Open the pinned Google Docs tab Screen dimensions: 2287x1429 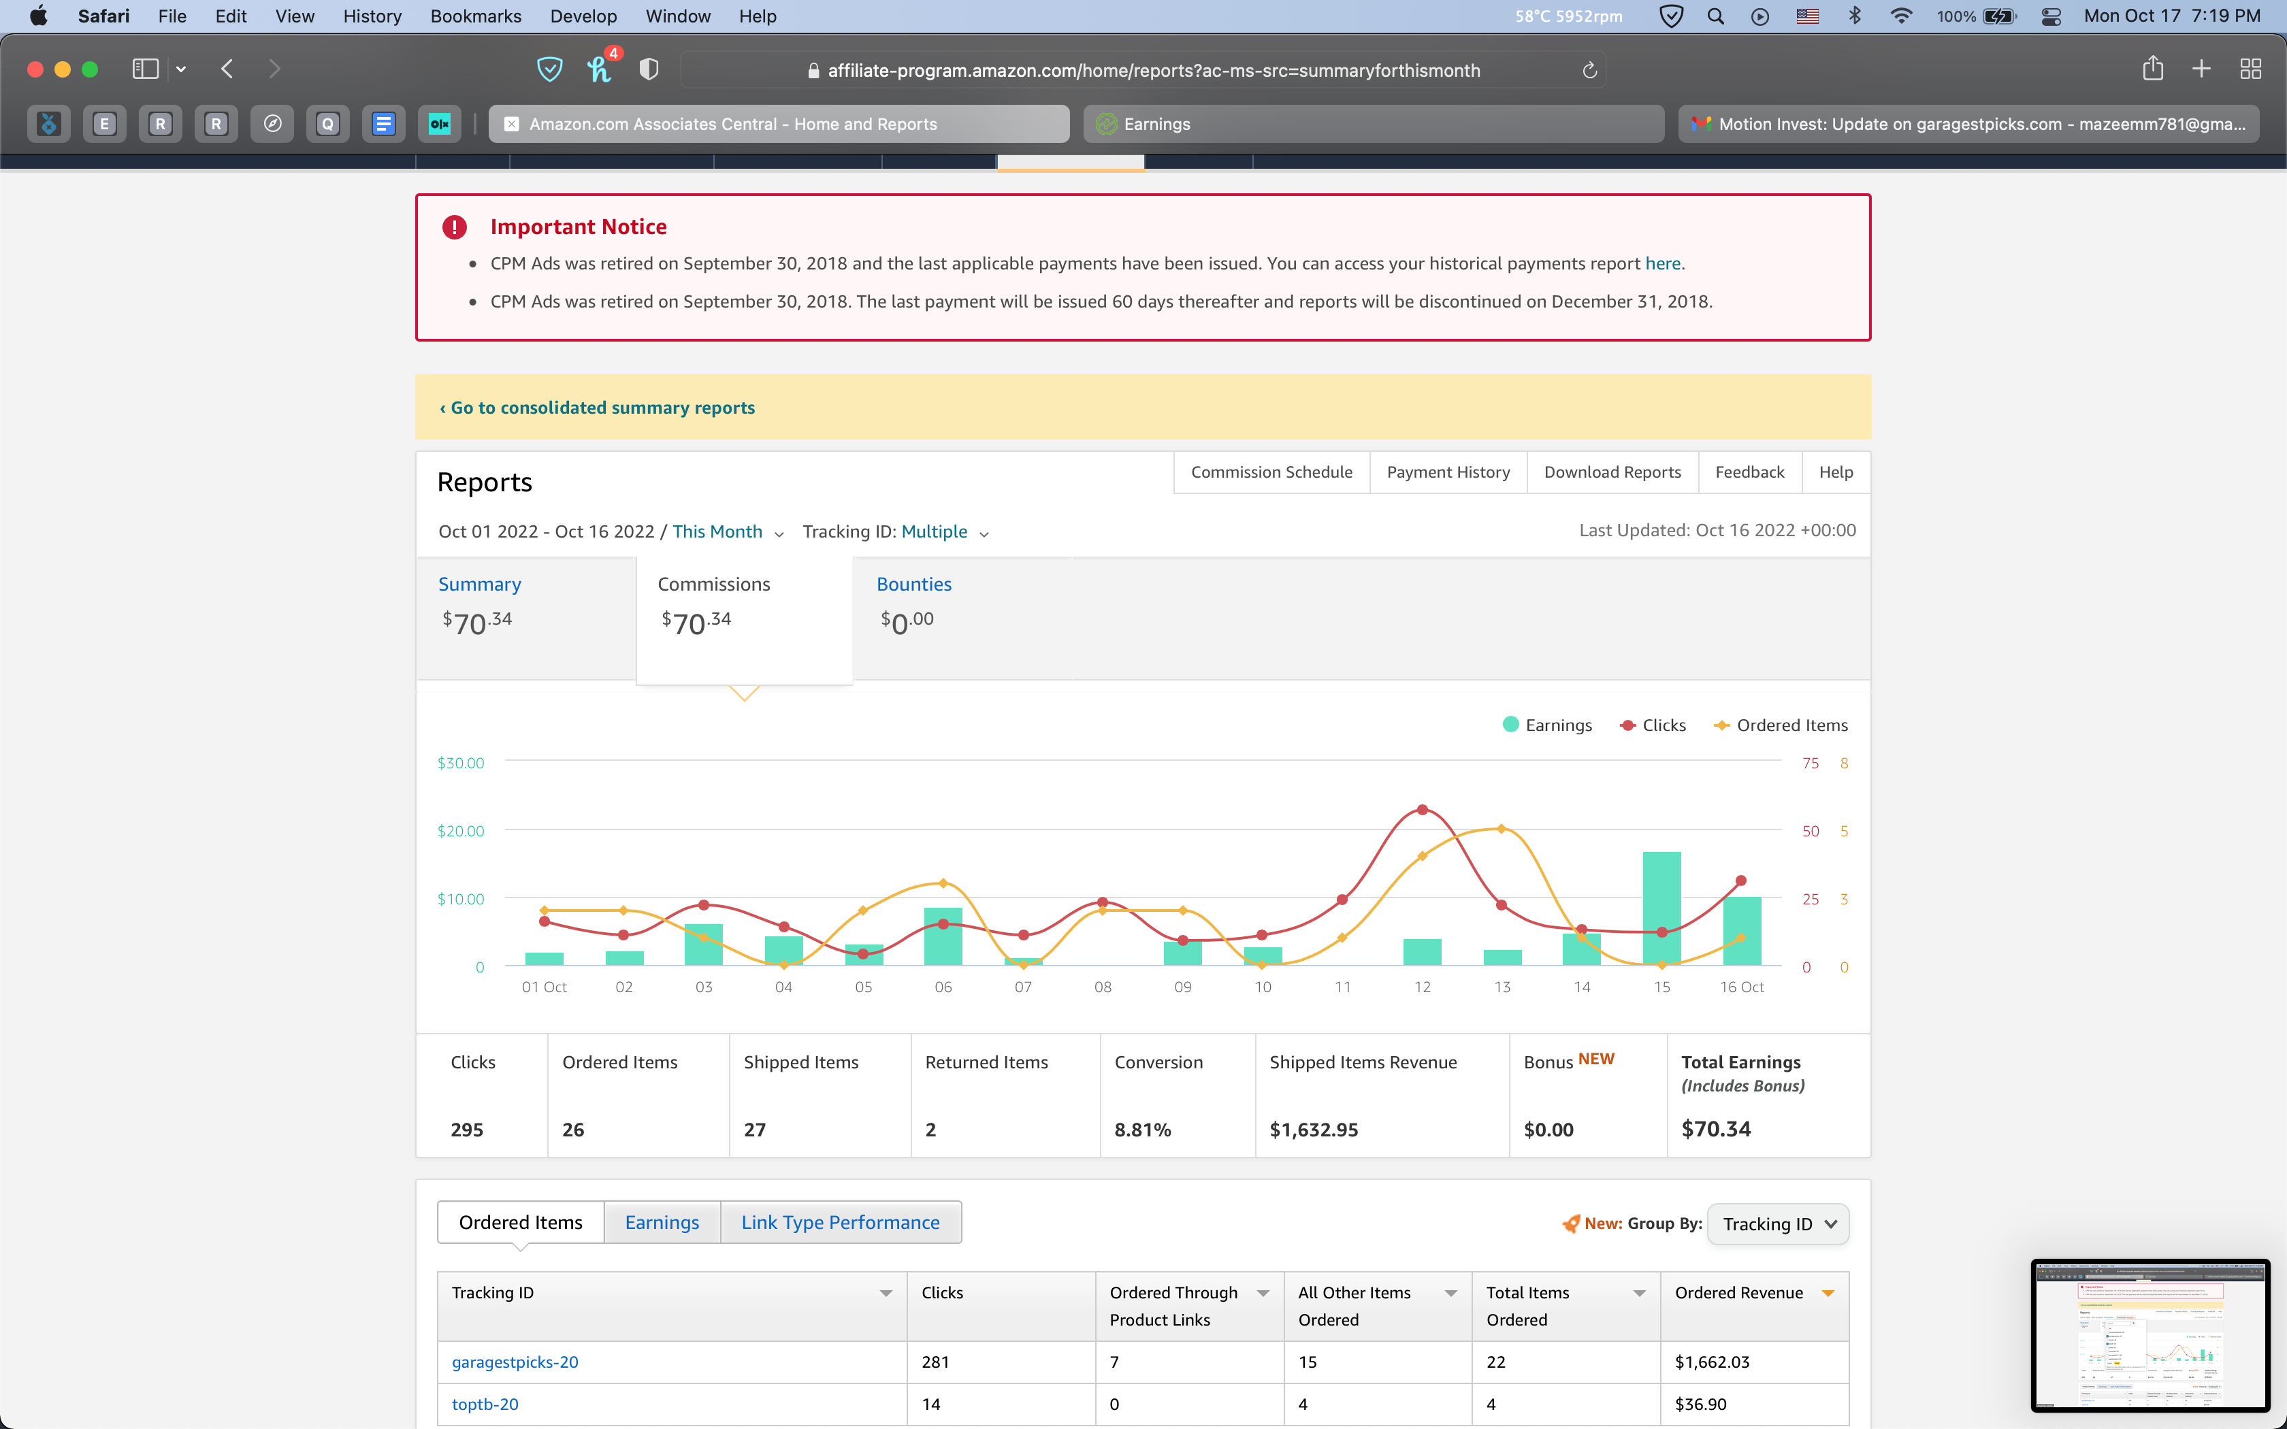pyautogui.click(x=384, y=124)
